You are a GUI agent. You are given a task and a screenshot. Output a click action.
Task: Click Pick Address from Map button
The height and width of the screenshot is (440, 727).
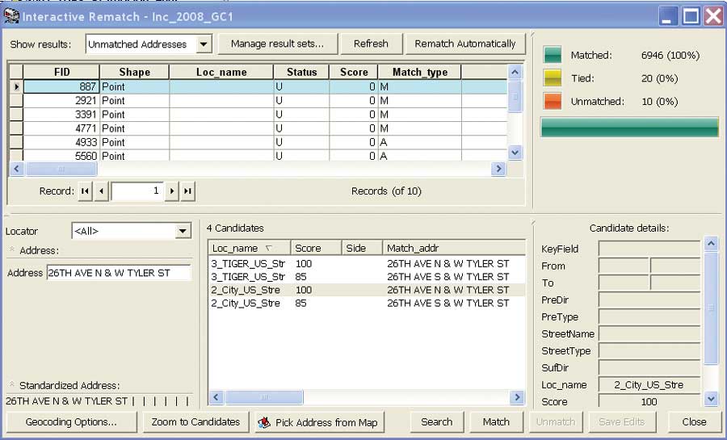coord(319,422)
